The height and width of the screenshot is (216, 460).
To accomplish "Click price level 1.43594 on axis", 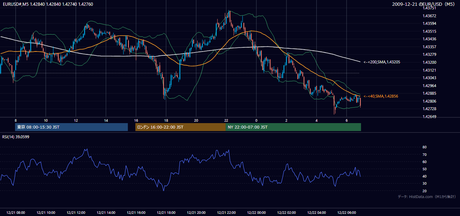I will [x=429, y=23].
